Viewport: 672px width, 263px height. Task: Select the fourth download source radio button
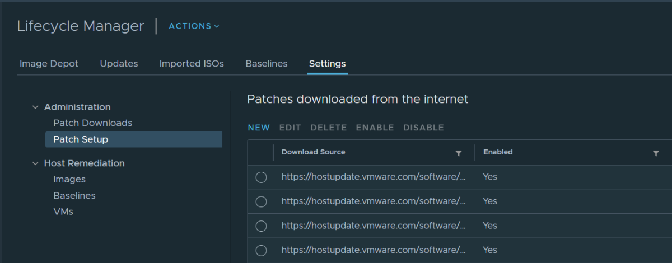pyautogui.click(x=261, y=250)
